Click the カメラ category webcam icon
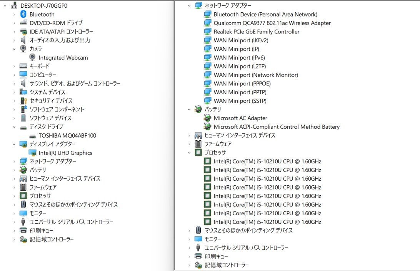 pos(23,49)
